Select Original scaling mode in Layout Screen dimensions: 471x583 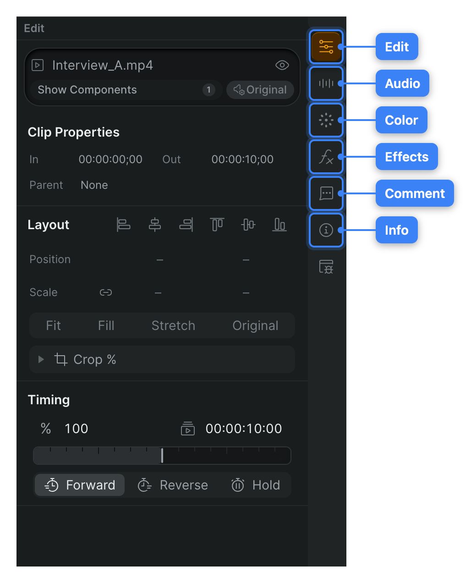pyautogui.click(x=255, y=325)
